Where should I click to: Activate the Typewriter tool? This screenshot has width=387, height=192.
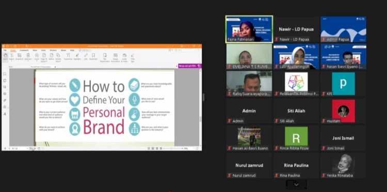pos(68,56)
